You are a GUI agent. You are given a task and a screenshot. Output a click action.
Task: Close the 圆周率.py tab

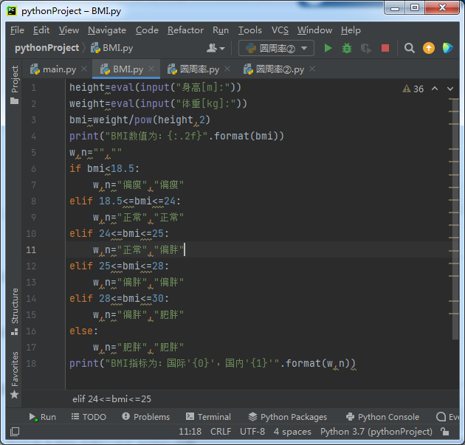click(x=227, y=69)
